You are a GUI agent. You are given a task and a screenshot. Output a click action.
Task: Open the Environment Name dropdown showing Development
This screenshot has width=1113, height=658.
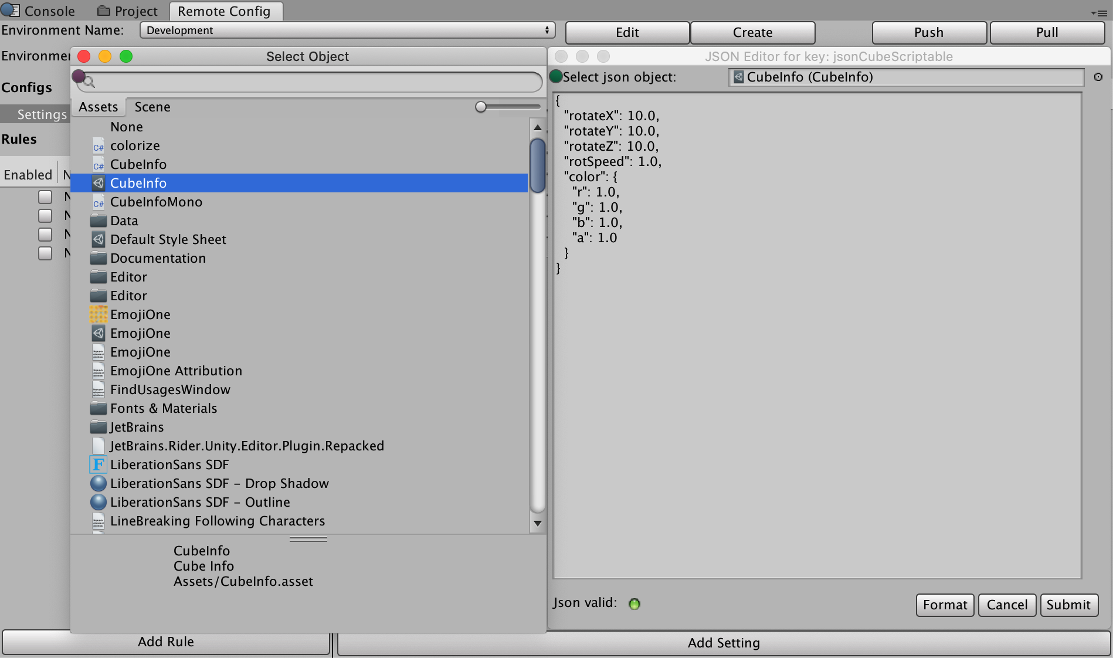coord(347,30)
